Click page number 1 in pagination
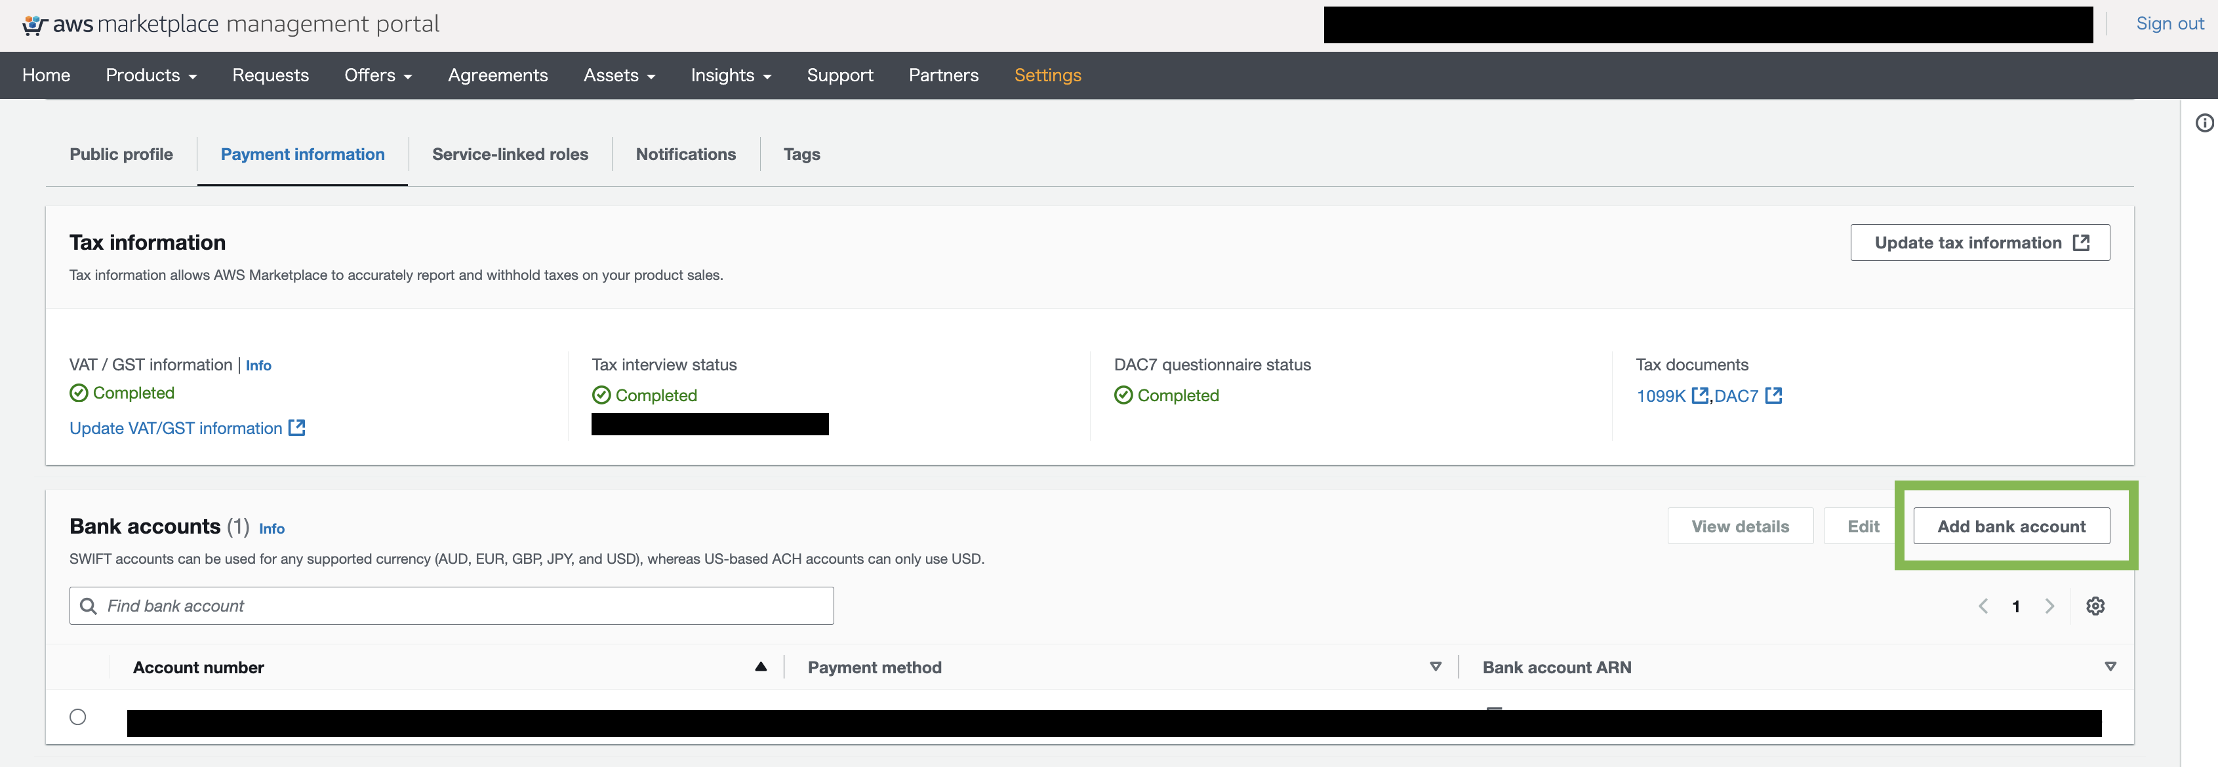The image size is (2218, 767). pos(2015,607)
